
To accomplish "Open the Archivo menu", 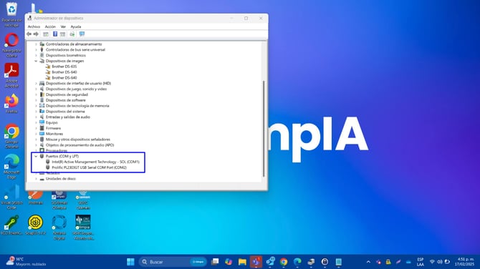I will (34, 26).
